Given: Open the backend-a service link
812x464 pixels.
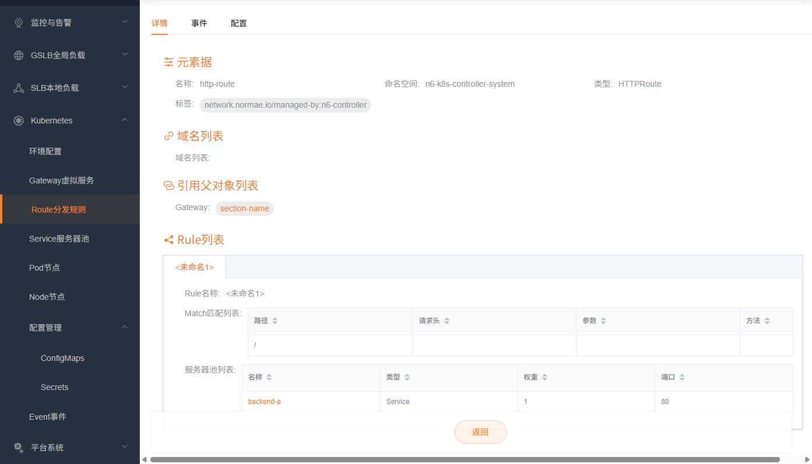Looking at the screenshot, I should coord(264,402).
